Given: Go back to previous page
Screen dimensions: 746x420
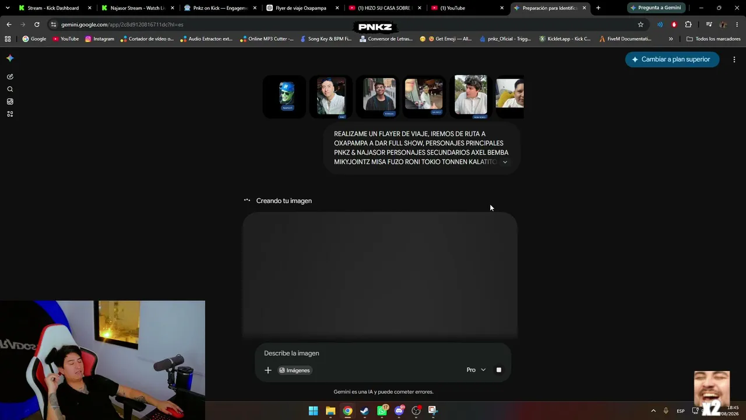Looking at the screenshot, I should pyautogui.click(x=9, y=24).
